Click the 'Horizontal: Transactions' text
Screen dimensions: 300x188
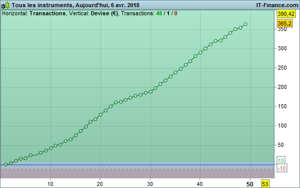[x=34, y=13]
